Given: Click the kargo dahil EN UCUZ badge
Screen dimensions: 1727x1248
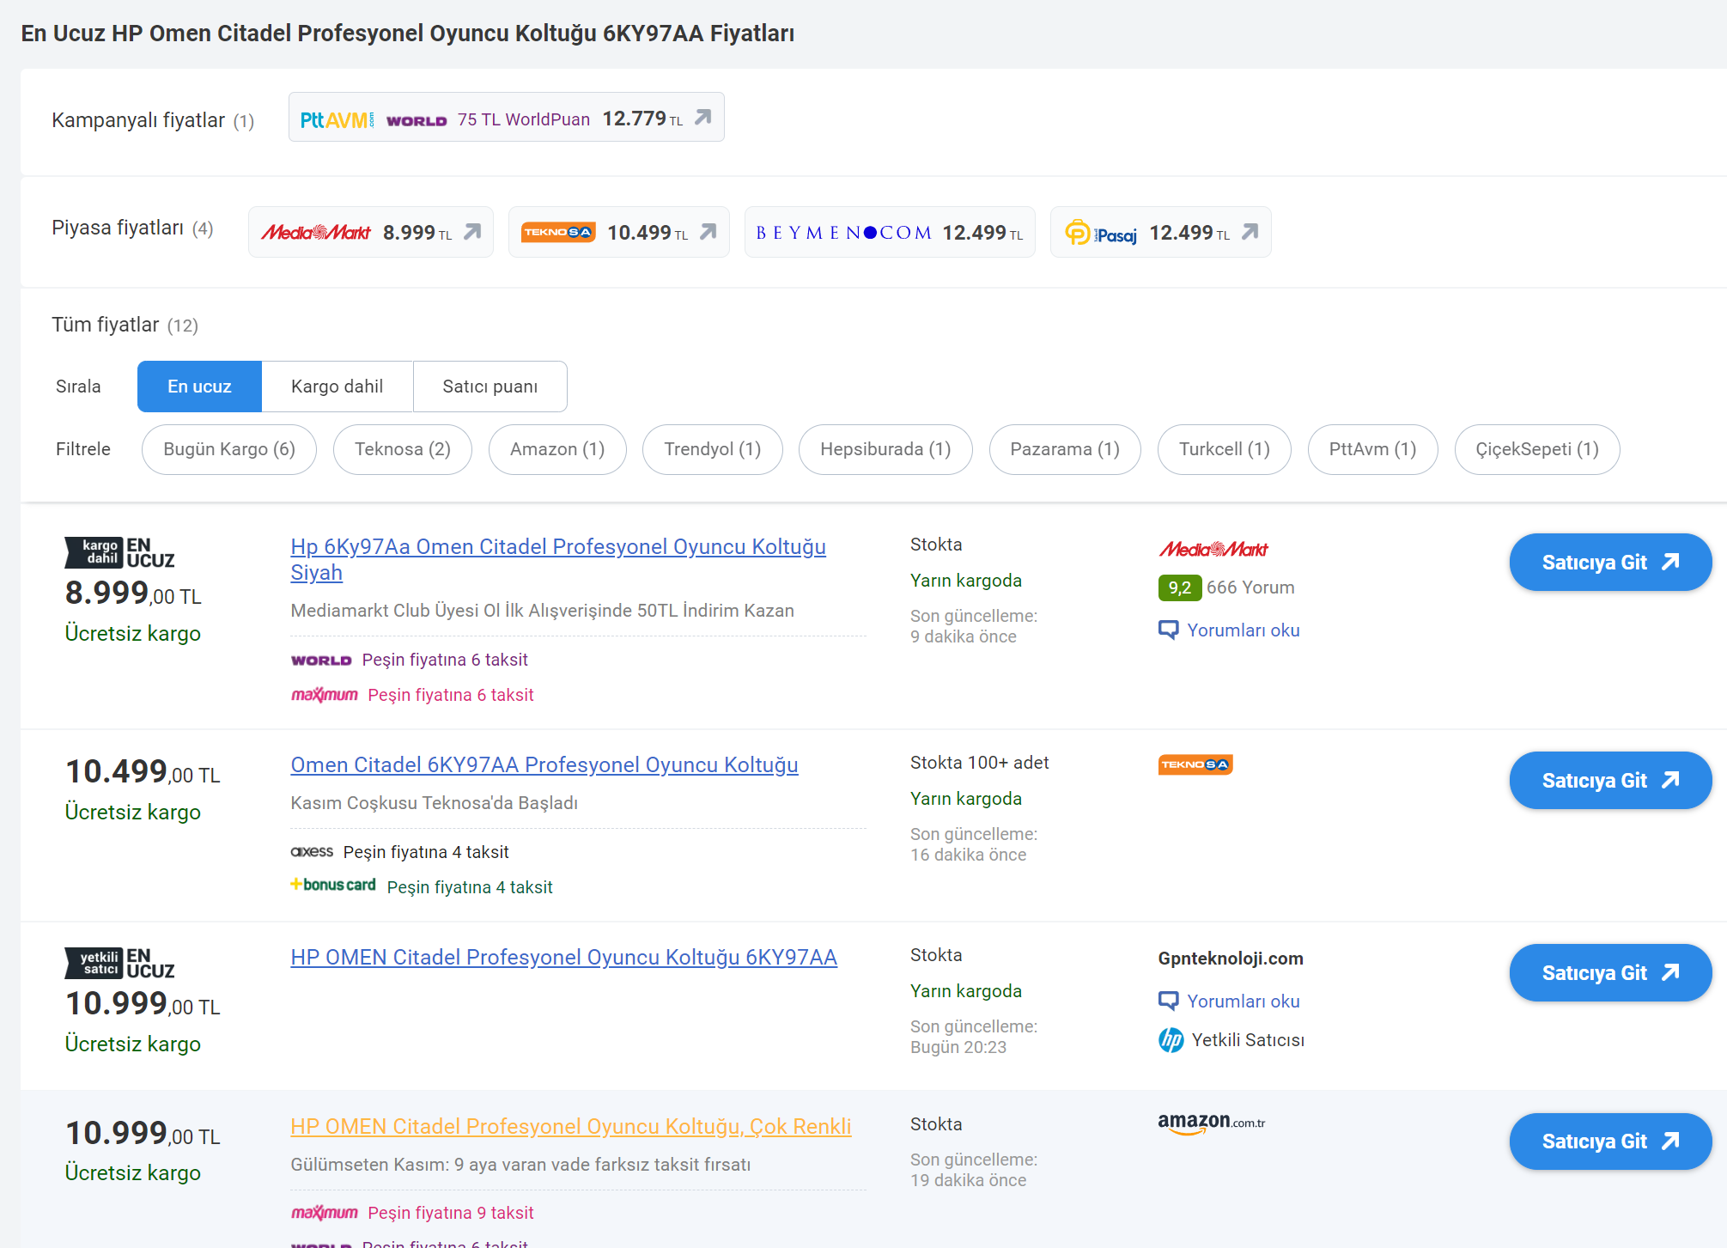Looking at the screenshot, I should [x=119, y=552].
